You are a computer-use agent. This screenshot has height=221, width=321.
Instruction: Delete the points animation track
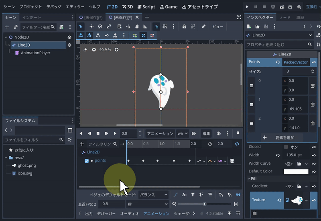232,161
